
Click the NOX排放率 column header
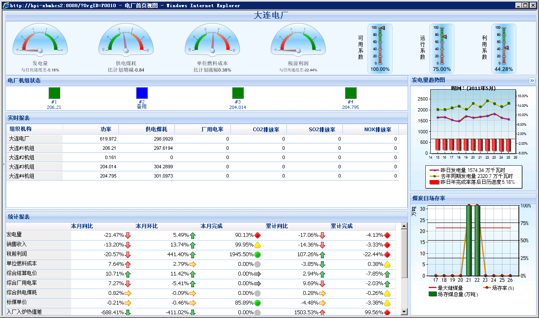(x=371, y=130)
